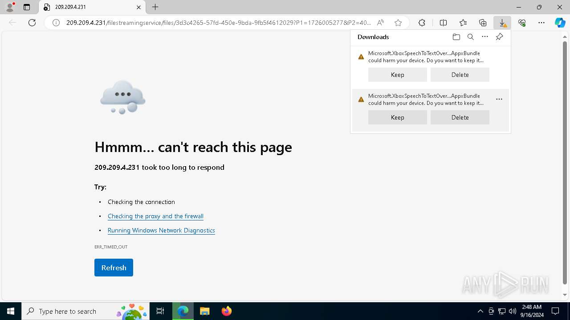Screen dimensions: 570x320
Task: Open more actions for second download
Action: click(499, 99)
